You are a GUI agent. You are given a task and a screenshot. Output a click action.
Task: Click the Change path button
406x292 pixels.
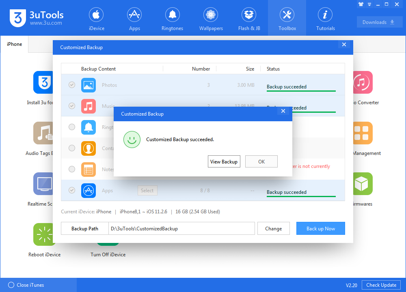[x=273, y=229]
